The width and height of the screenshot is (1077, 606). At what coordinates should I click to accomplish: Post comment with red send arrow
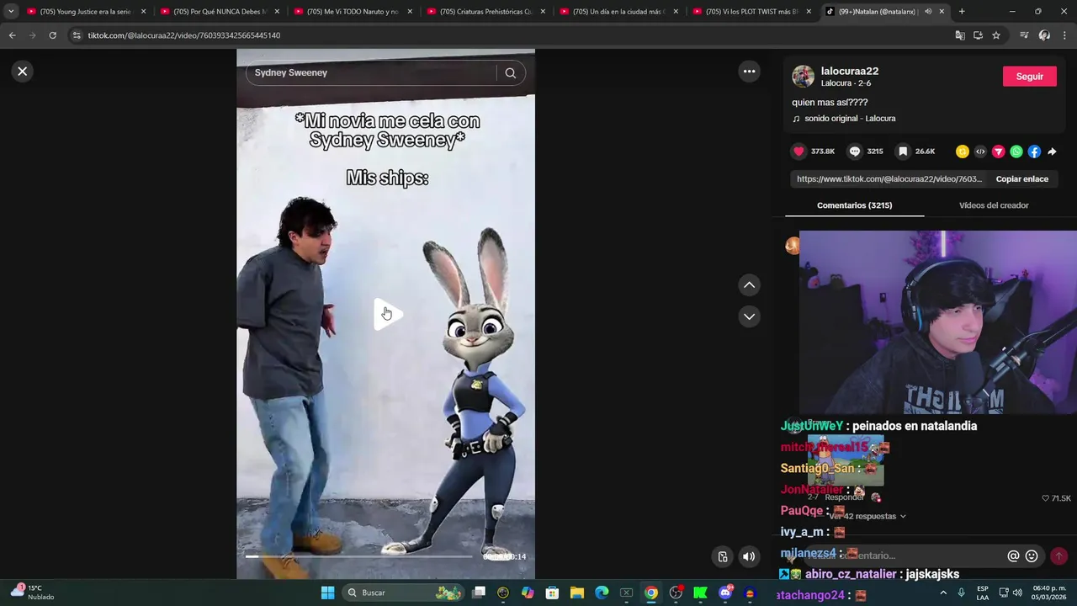pos(1058,556)
